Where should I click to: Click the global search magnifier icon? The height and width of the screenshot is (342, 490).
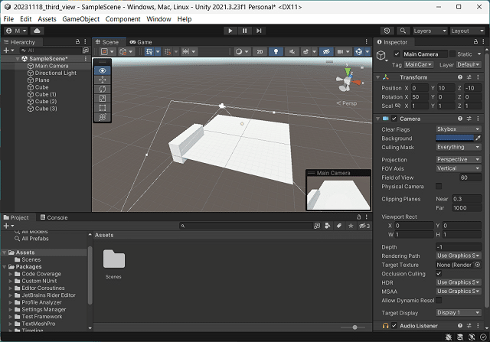click(x=403, y=31)
